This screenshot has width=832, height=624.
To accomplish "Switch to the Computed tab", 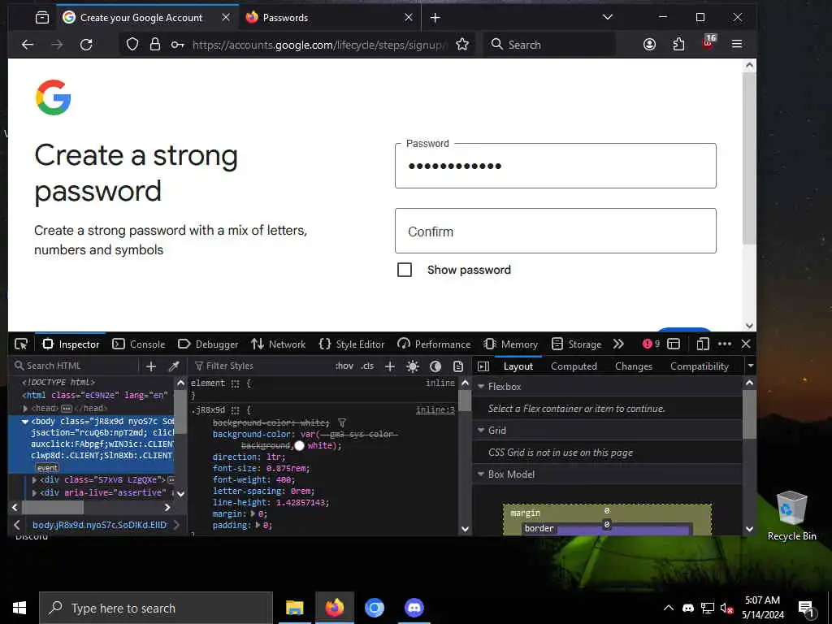I will [x=574, y=366].
